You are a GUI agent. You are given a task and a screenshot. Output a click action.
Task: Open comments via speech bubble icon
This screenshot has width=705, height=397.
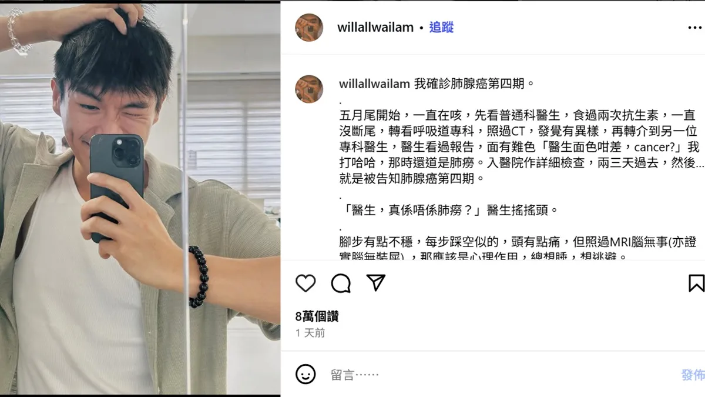[341, 283]
